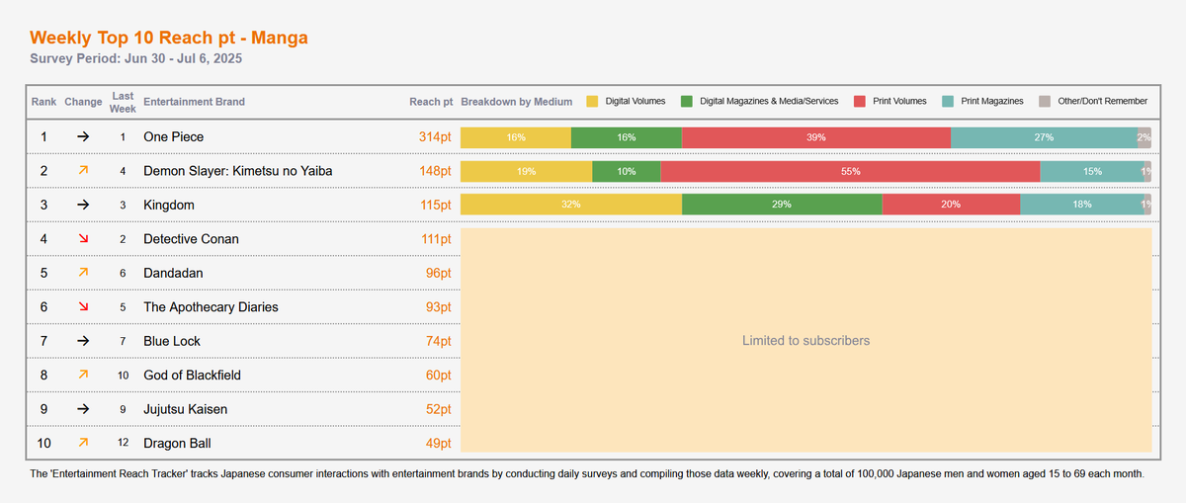Click Dragon Ball's last week value 12
Viewport: 1186px width, 503px height.
pos(123,443)
